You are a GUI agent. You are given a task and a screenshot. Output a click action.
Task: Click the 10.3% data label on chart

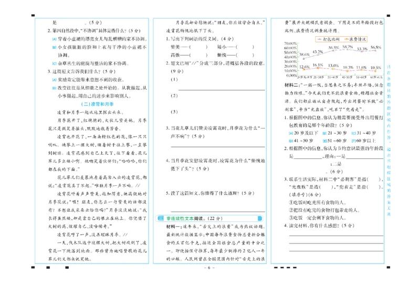(x=348, y=68)
